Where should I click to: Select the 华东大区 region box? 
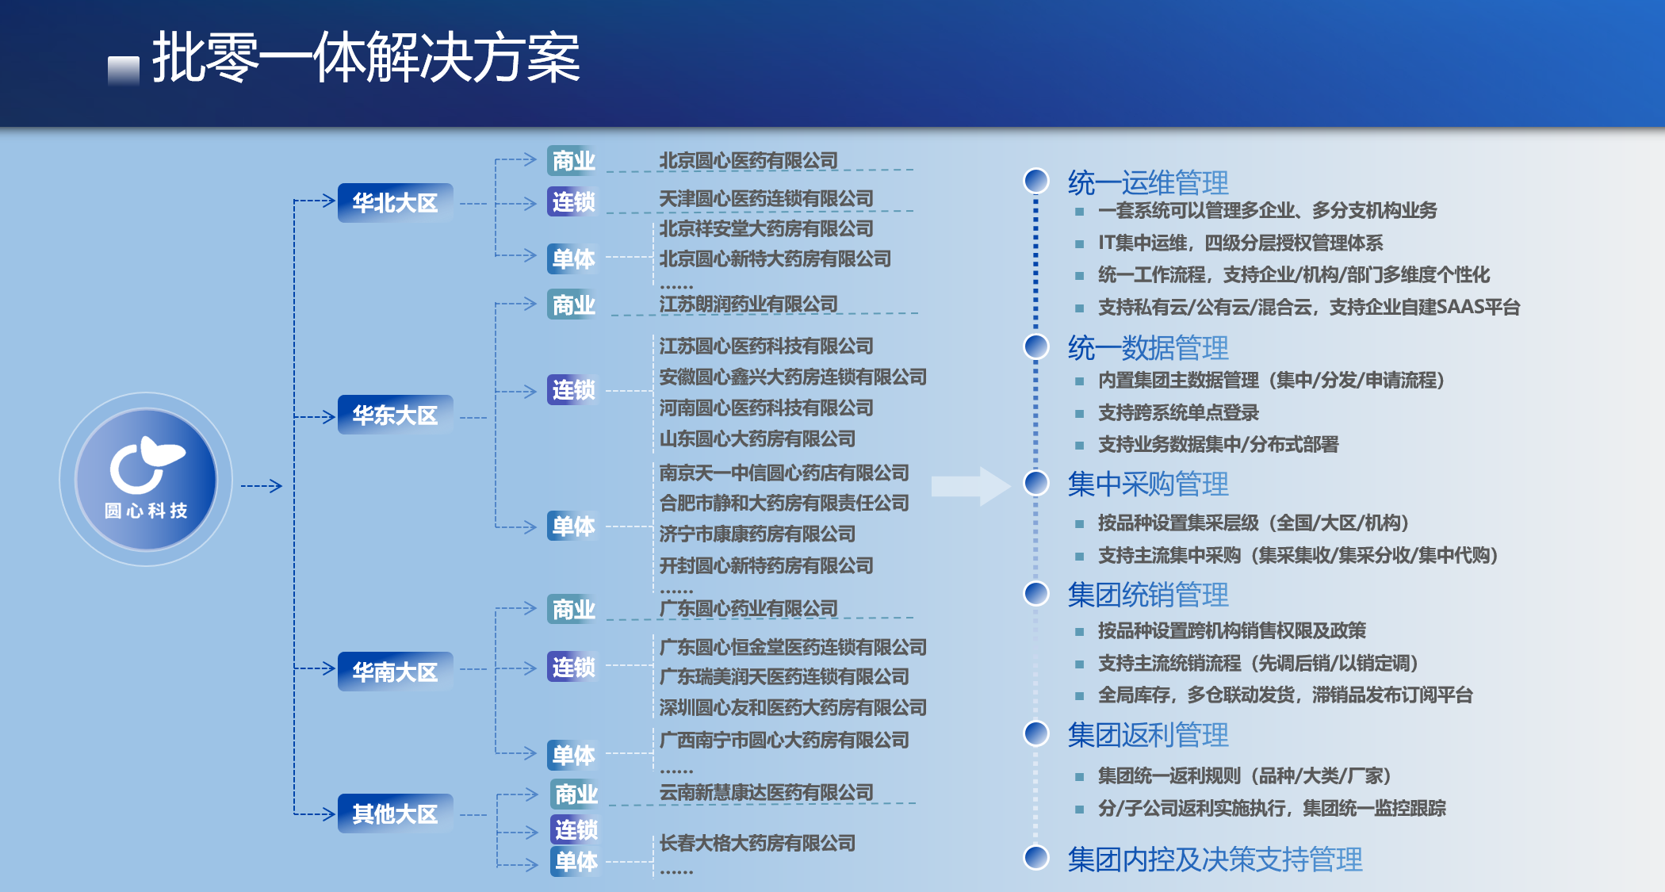[x=395, y=415]
